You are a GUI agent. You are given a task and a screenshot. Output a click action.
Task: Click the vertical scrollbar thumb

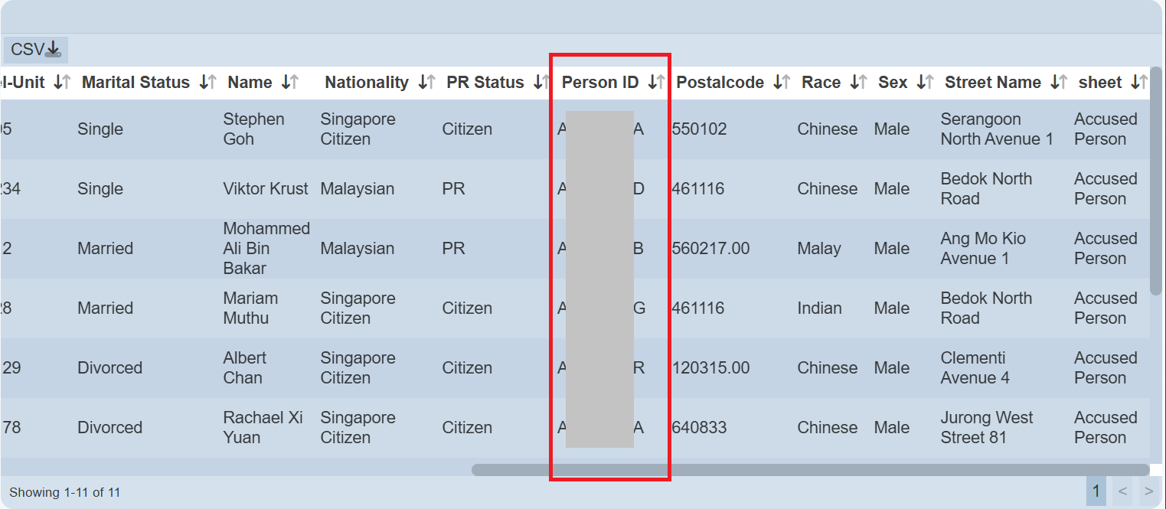pyautogui.click(x=1156, y=180)
